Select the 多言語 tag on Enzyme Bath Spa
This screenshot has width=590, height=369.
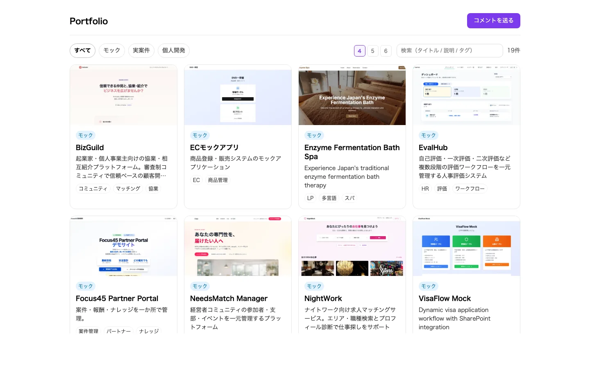tap(329, 198)
